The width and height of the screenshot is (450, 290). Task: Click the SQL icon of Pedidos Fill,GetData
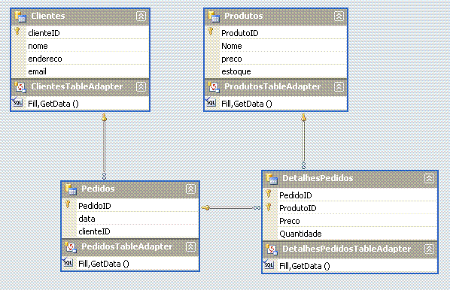pyautogui.click(x=68, y=262)
